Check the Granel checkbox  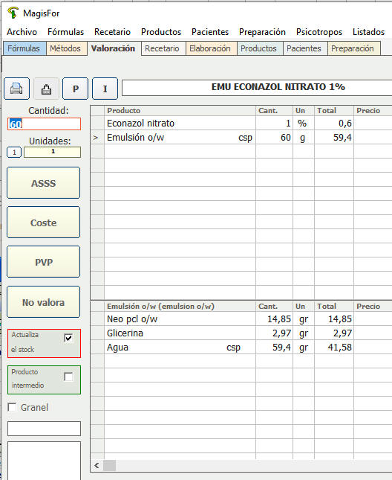tap(12, 407)
